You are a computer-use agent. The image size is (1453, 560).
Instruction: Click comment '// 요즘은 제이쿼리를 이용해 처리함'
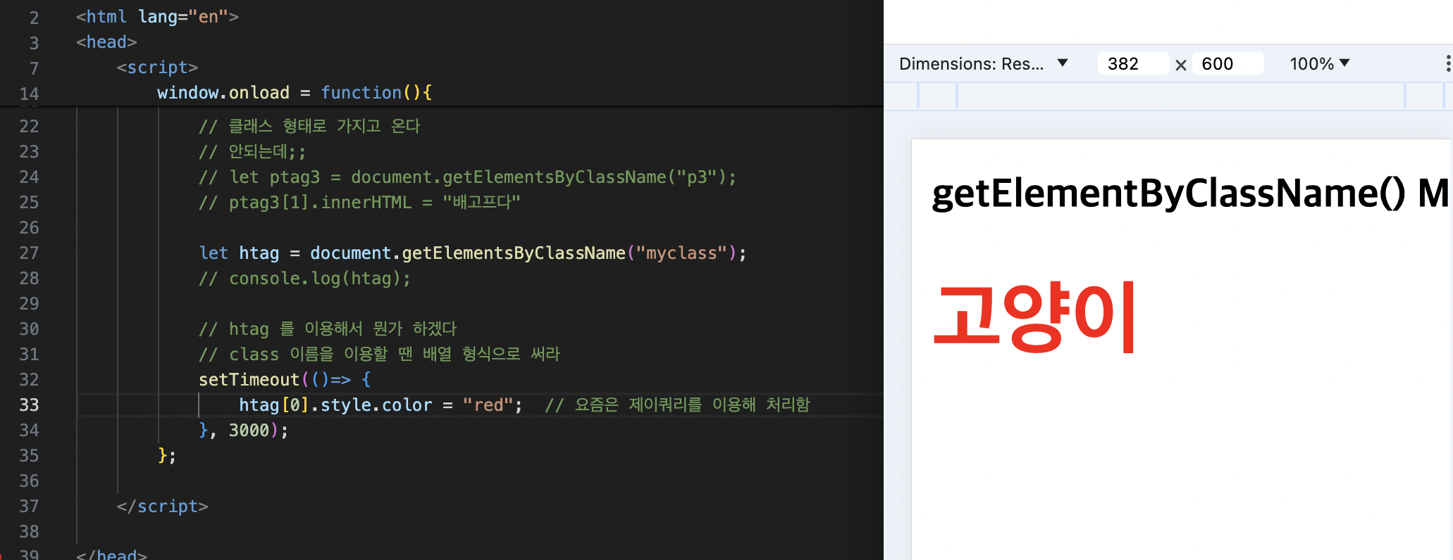(x=677, y=405)
